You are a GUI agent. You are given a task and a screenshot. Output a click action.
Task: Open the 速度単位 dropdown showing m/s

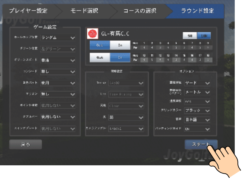click(x=197, y=101)
